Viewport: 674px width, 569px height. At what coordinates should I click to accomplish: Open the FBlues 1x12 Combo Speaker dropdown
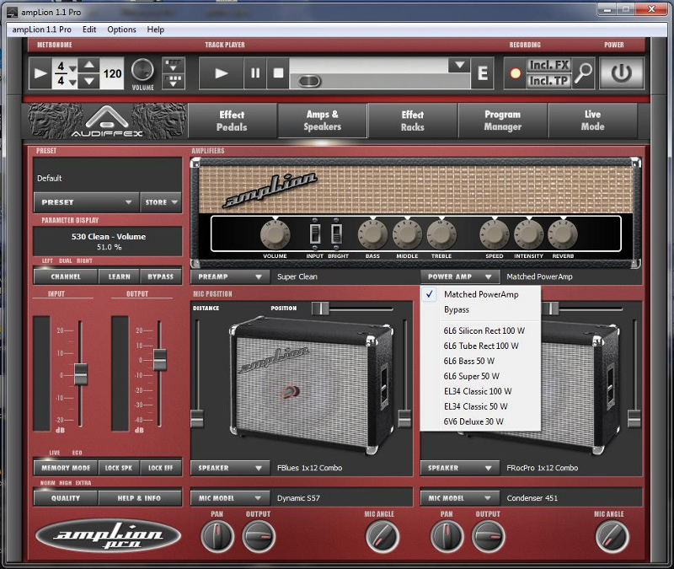click(230, 468)
